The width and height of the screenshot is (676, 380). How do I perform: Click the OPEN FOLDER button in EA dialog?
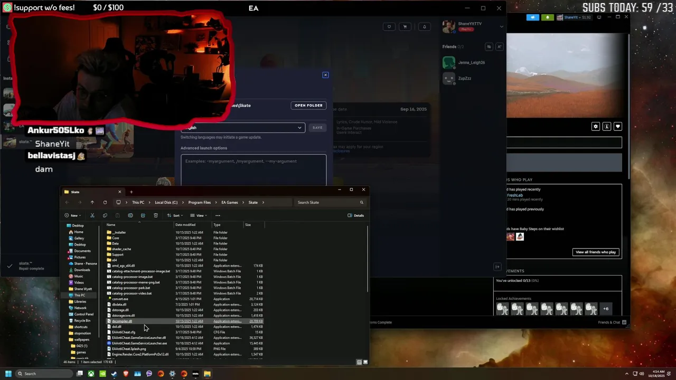[308, 106]
